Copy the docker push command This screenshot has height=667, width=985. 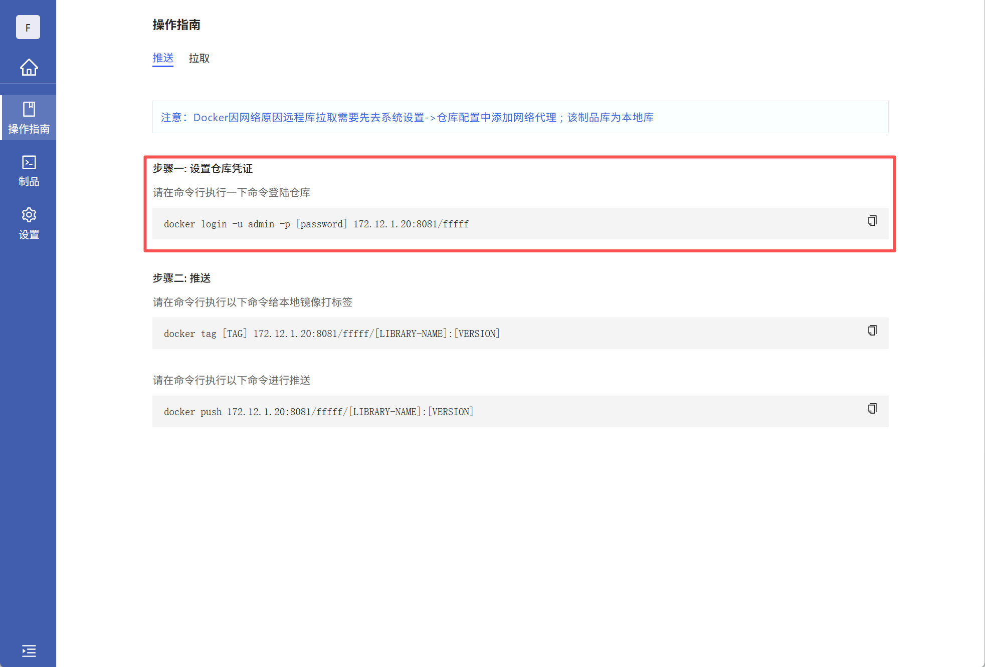tap(872, 409)
